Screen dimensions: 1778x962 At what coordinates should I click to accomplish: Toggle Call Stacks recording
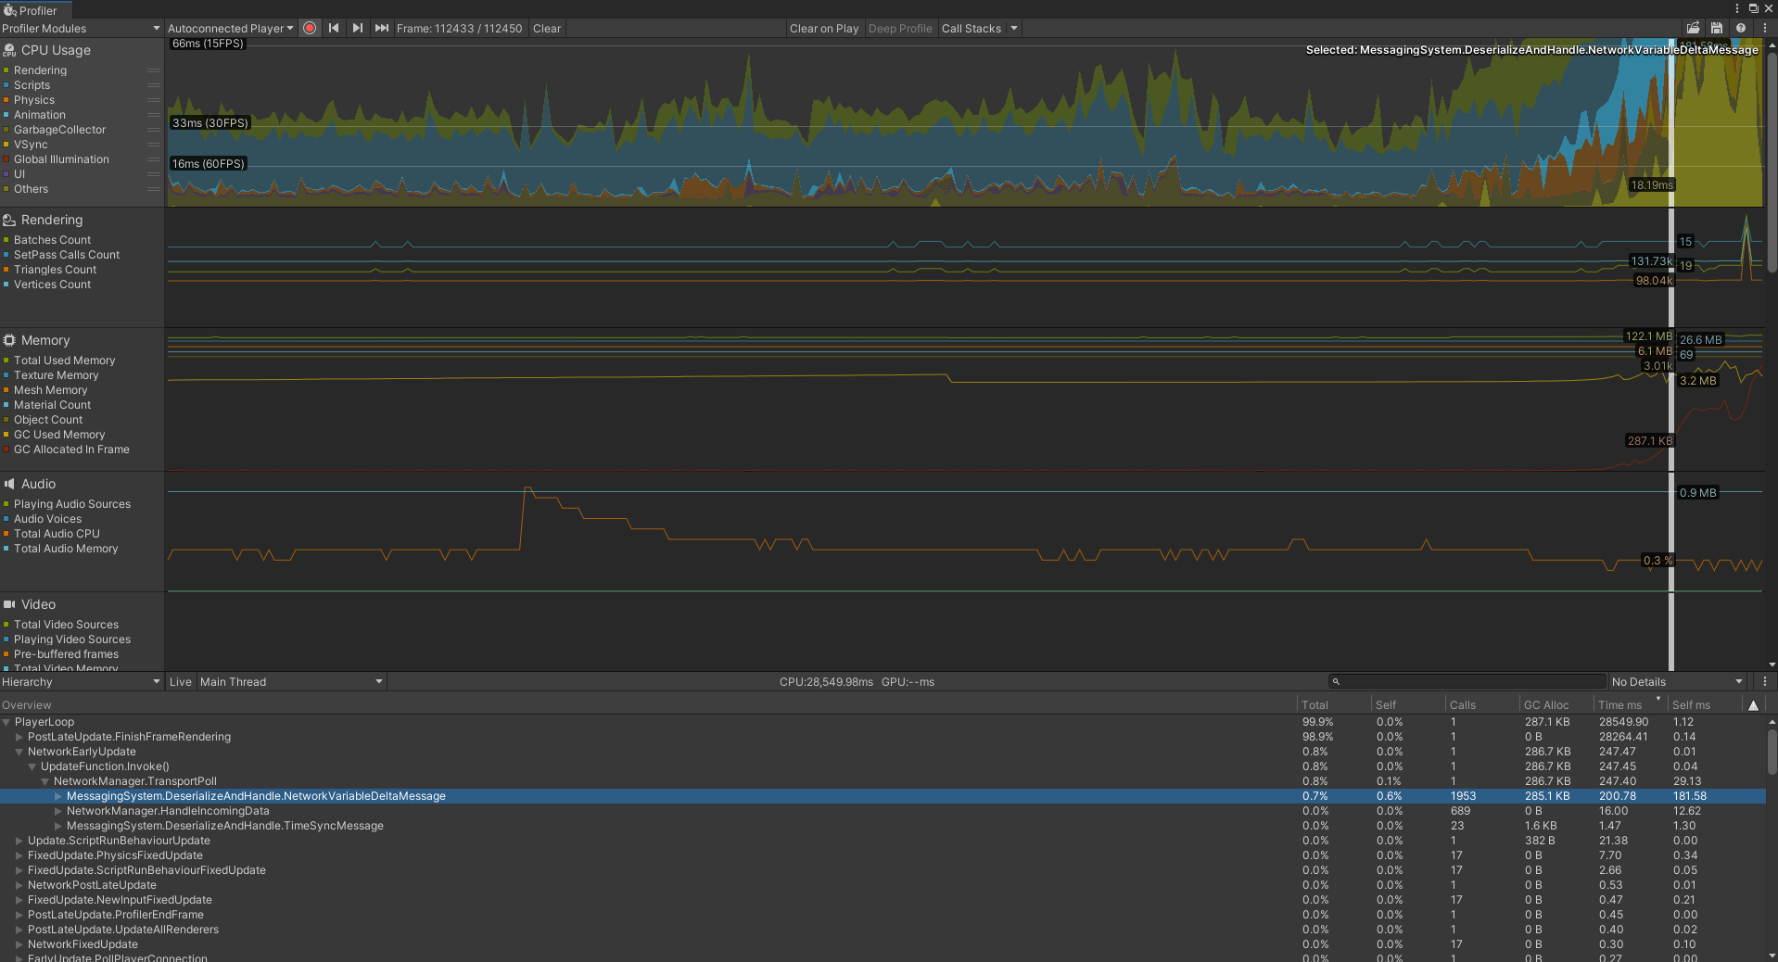[972, 29]
